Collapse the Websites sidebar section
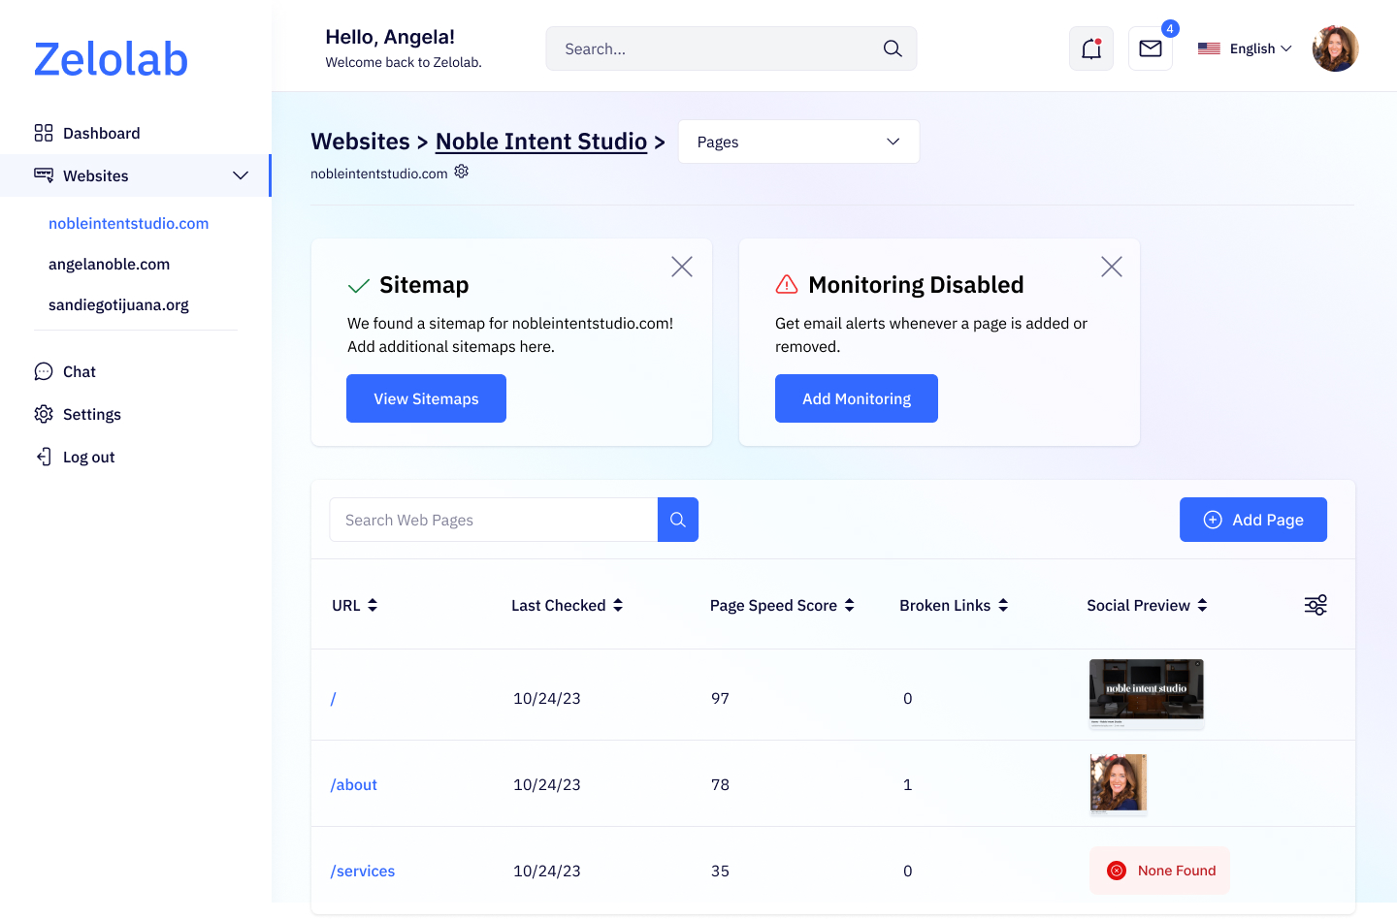Image resolution: width=1397 pixels, height=919 pixels. 240,175
